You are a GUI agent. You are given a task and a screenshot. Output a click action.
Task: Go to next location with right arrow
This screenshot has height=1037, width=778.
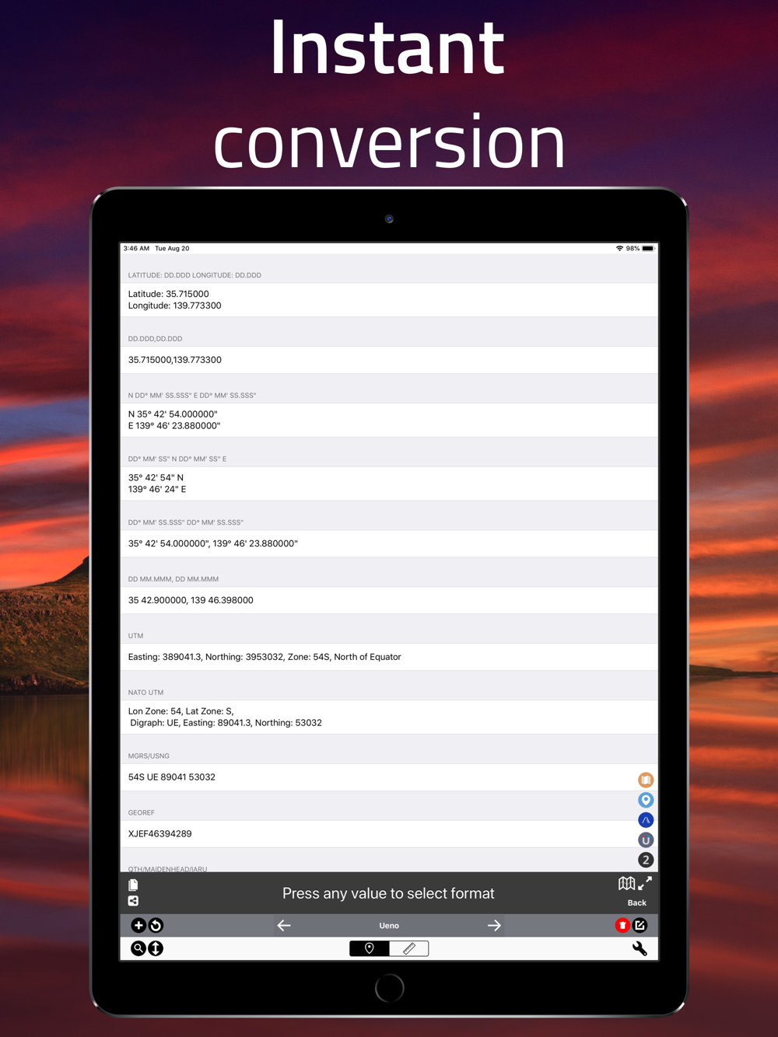[494, 925]
